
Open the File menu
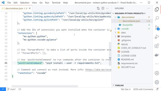(x=9, y=3)
